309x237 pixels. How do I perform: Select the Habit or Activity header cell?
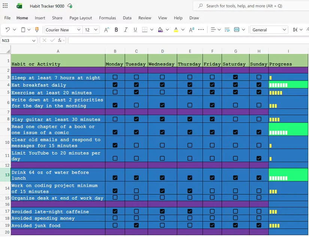pyautogui.click(x=58, y=61)
